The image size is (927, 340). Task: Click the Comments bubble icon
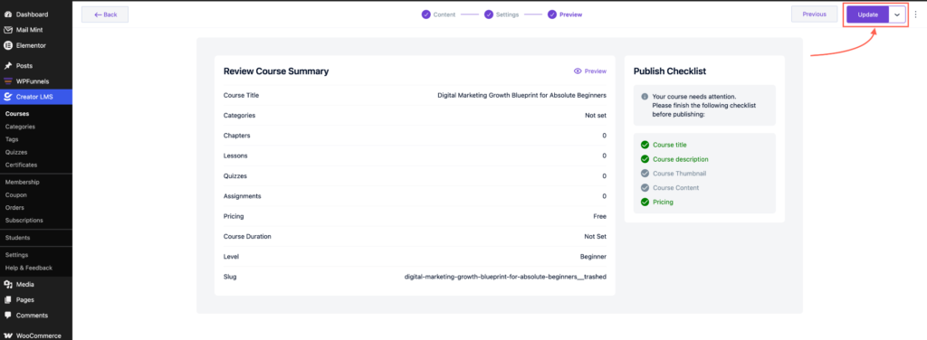pyautogui.click(x=8, y=316)
